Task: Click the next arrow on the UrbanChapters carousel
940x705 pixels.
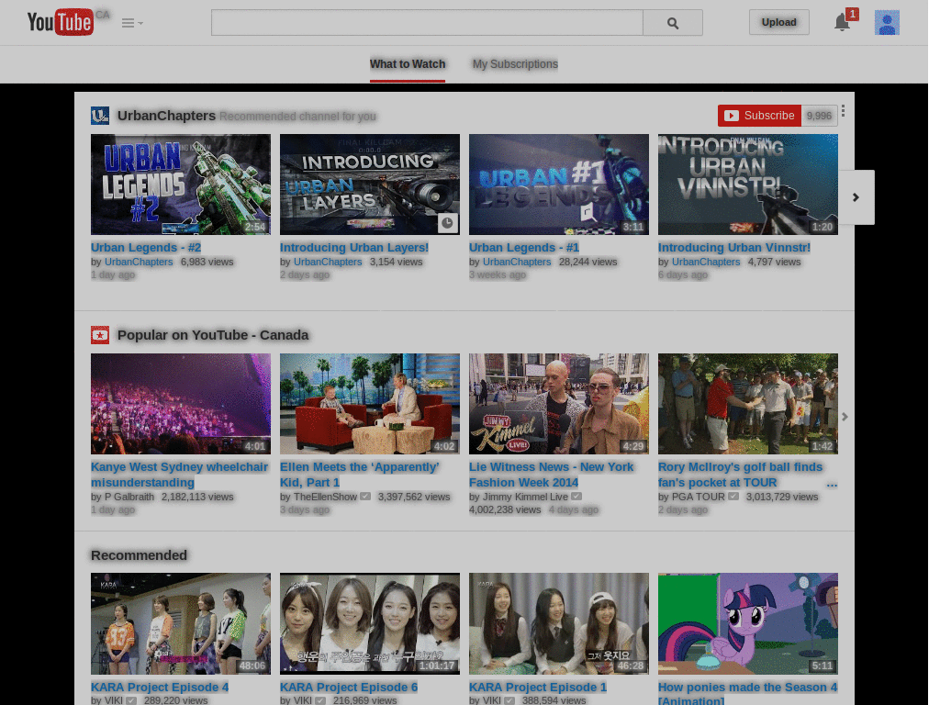Action: coord(856,197)
